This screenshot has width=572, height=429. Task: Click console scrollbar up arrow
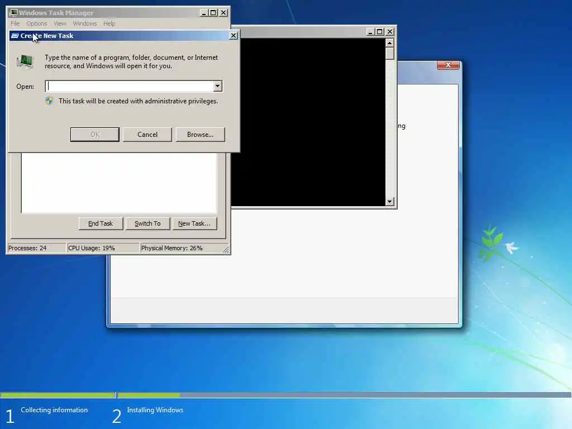(x=389, y=43)
